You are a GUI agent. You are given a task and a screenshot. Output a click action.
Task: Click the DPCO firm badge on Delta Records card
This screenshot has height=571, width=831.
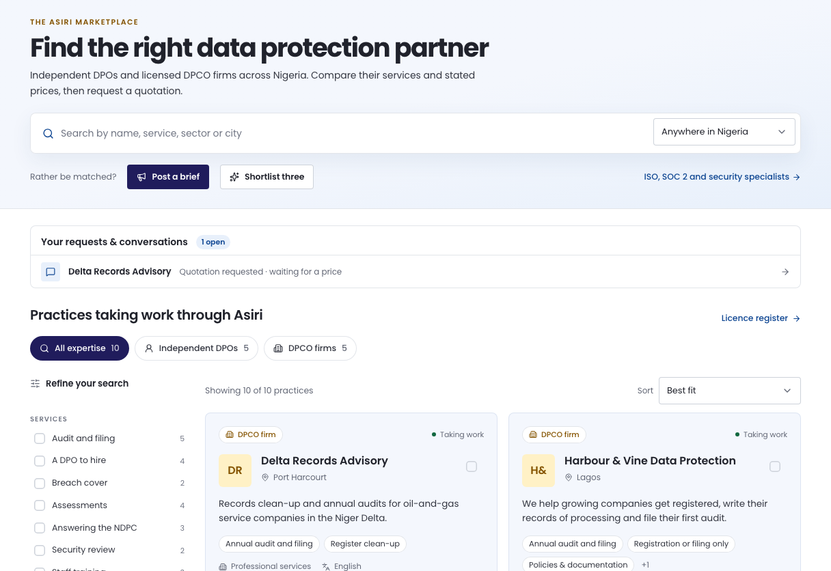[x=251, y=434]
